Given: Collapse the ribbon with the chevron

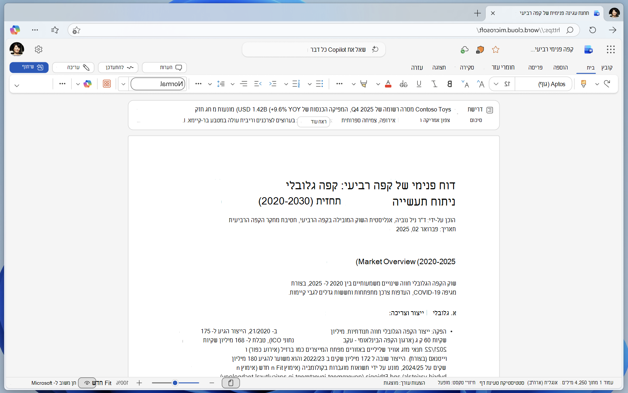Looking at the screenshot, I should 17,85.
